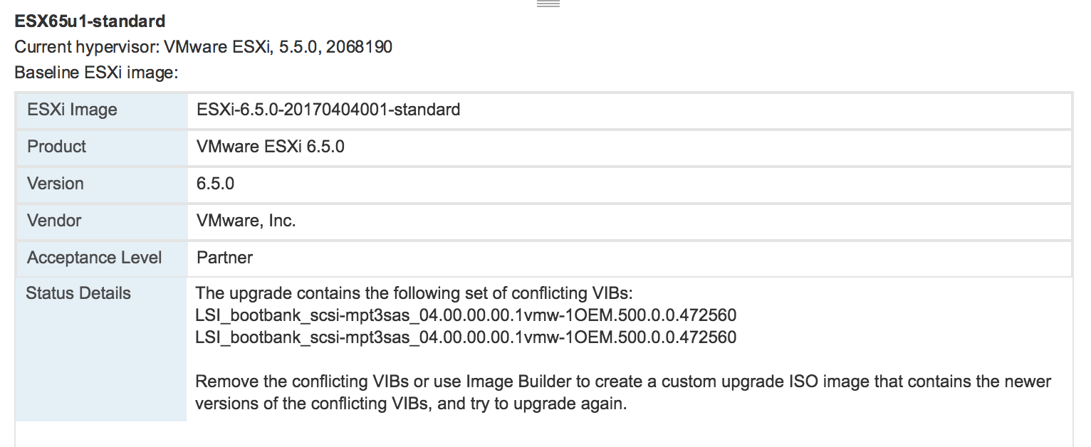Click the VMware, Inc. vendor value
The width and height of the screenshot is (1091, 447).
coord(246,221)
